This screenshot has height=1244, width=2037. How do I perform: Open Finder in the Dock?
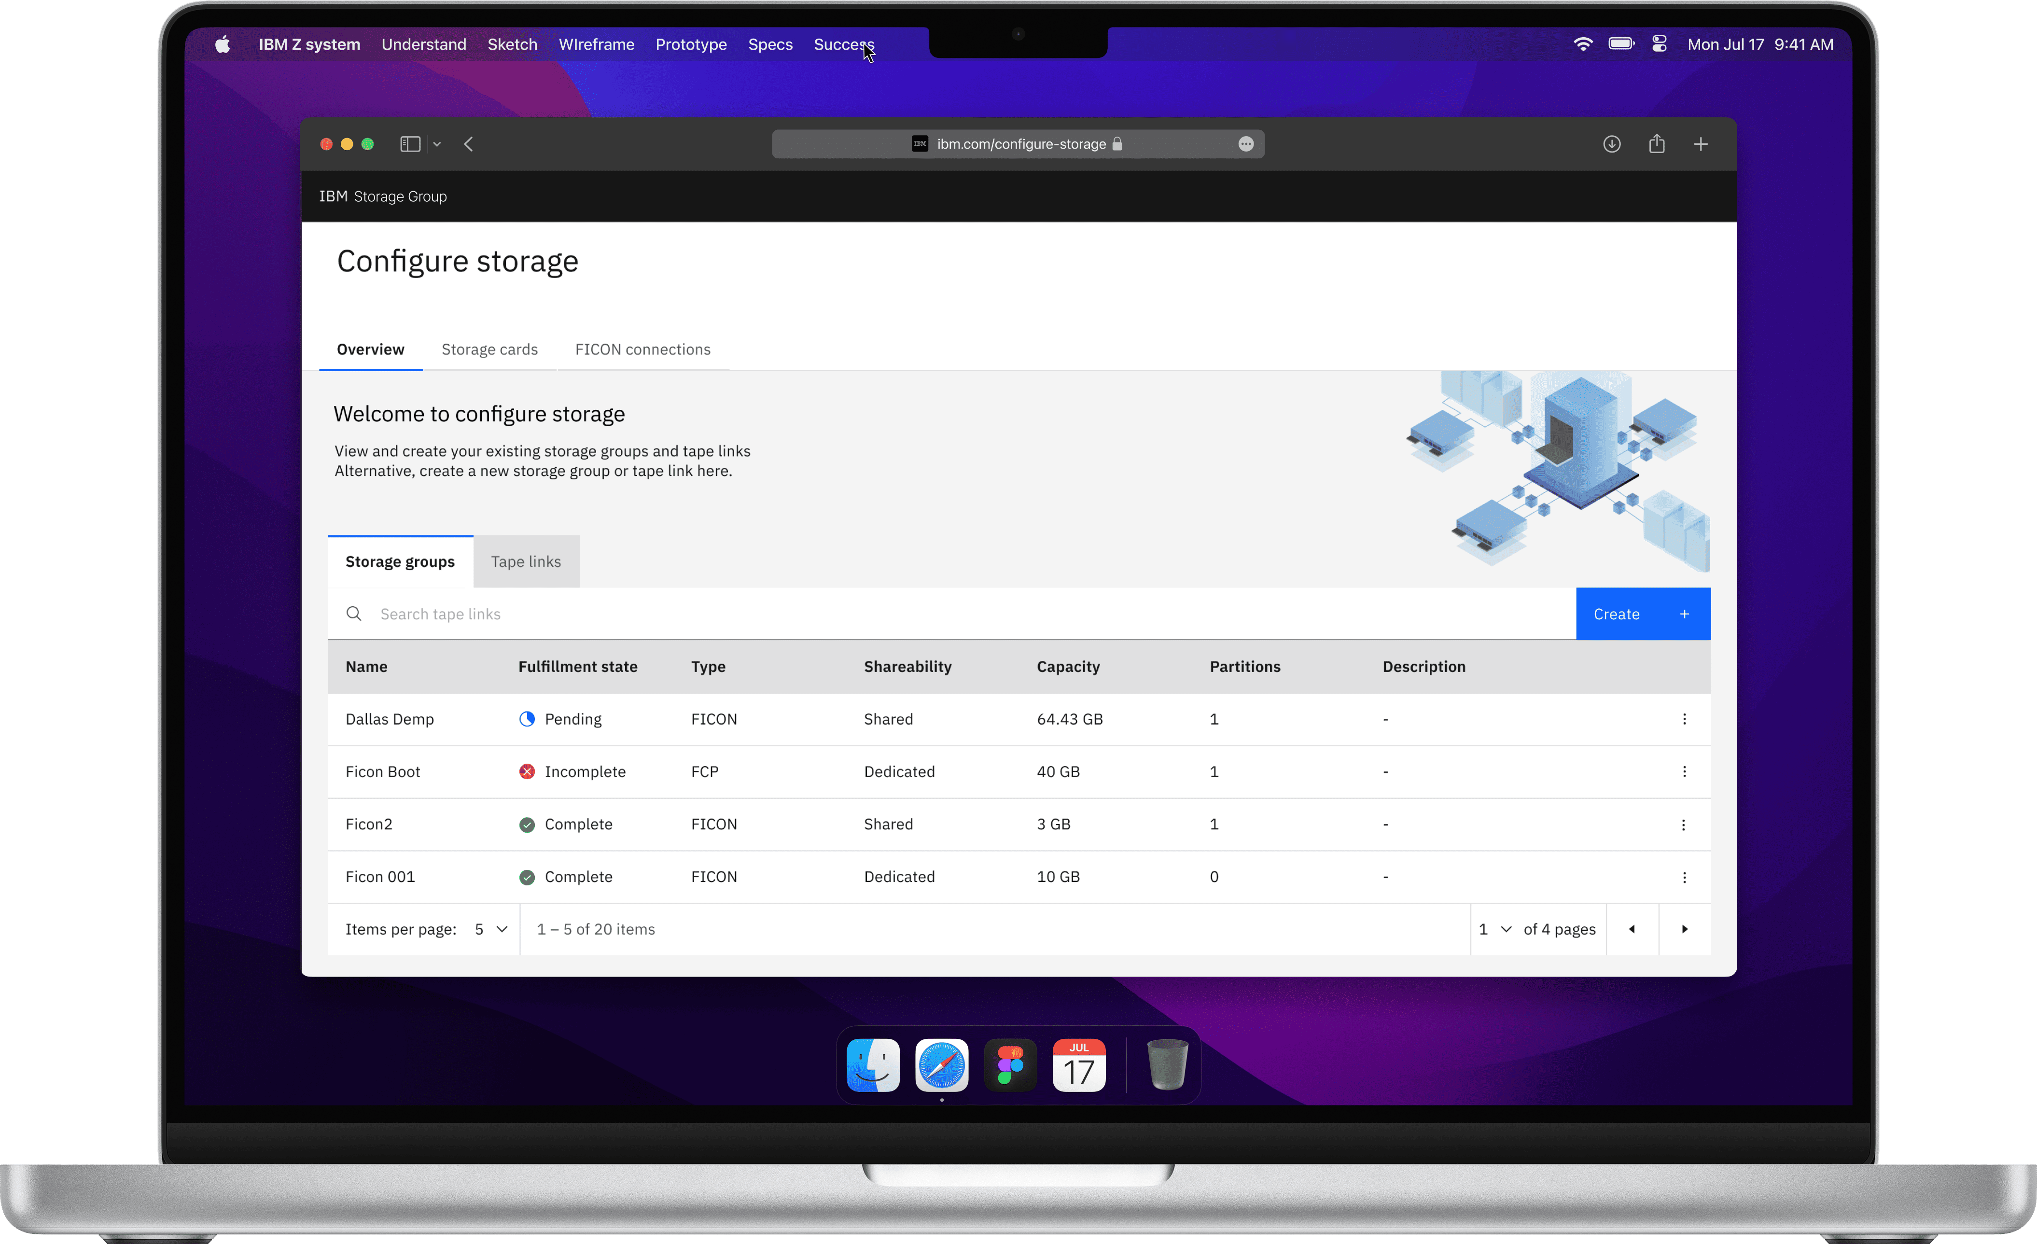click(x=873, y=1064)
